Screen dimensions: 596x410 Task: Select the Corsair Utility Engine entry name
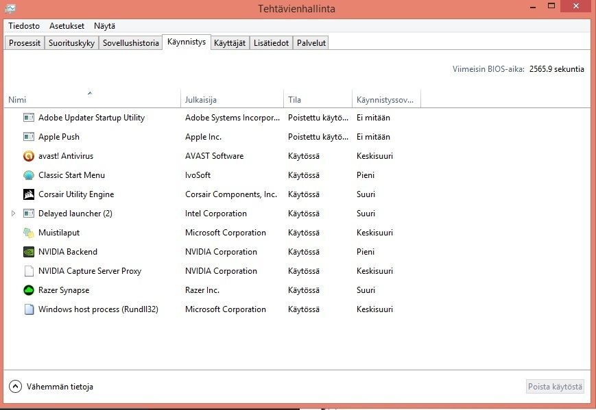[x=76, y=194]
